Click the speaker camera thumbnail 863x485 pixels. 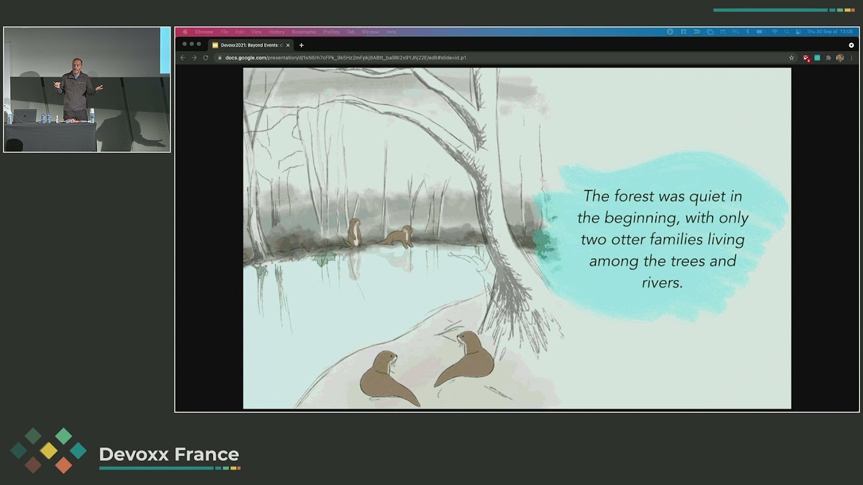tap(87, 90)
